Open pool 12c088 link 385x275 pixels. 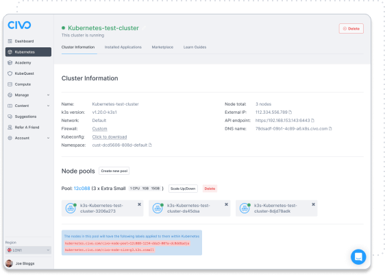[82, 189]
